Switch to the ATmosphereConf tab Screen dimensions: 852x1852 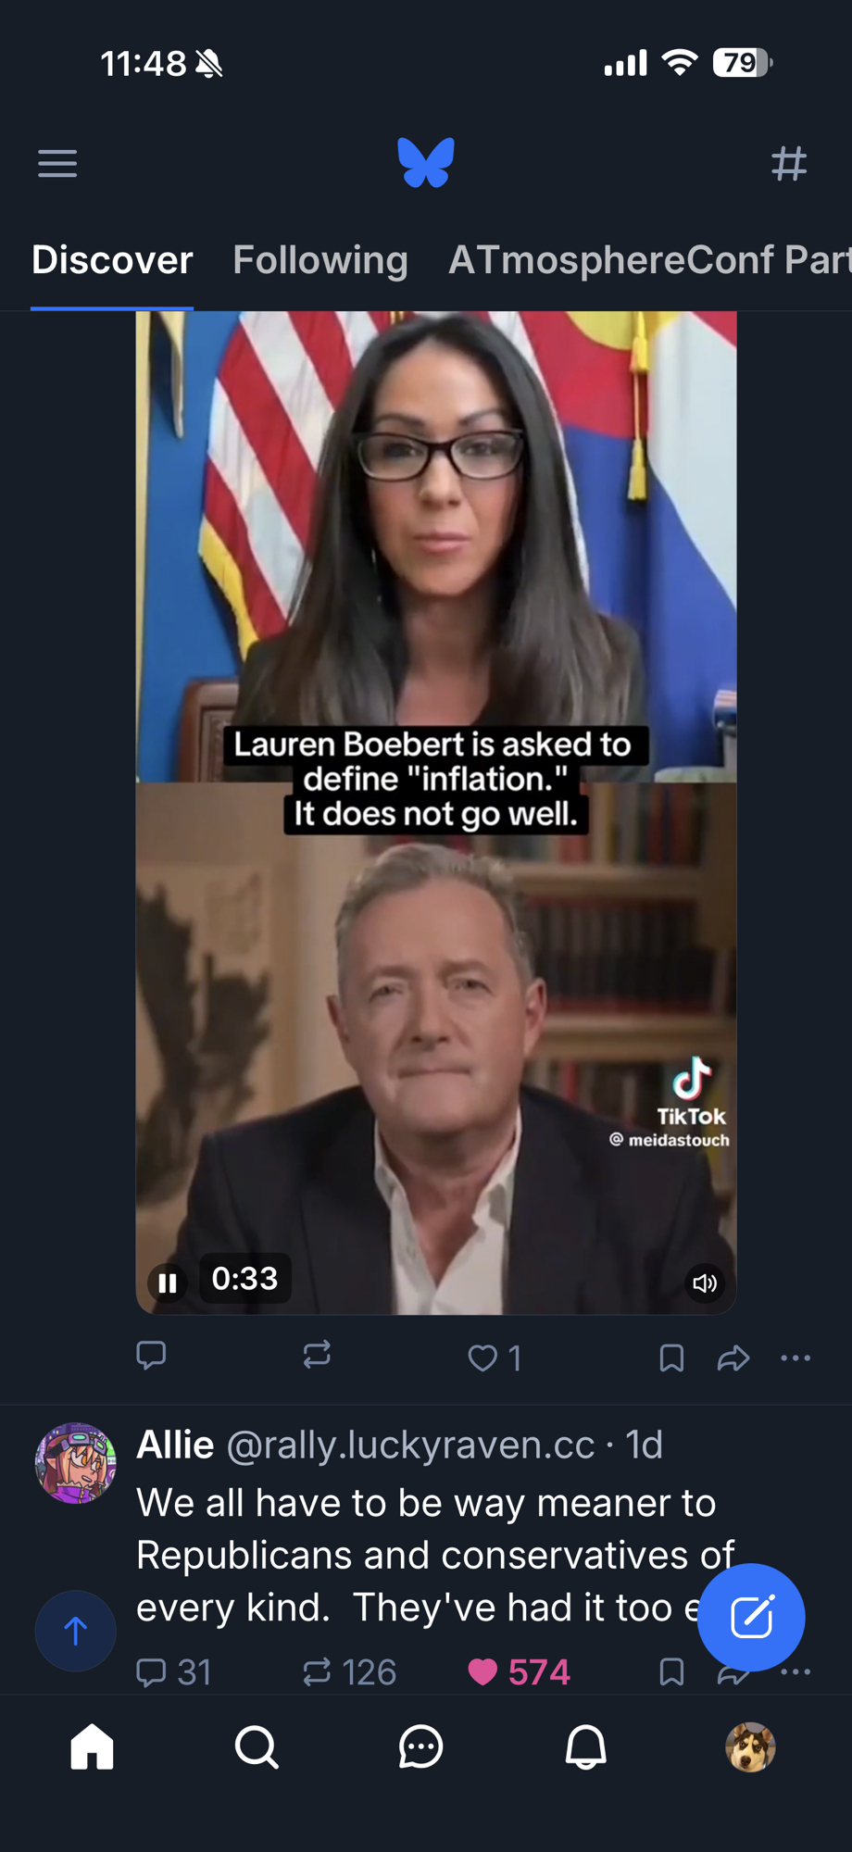coord(649,260)
